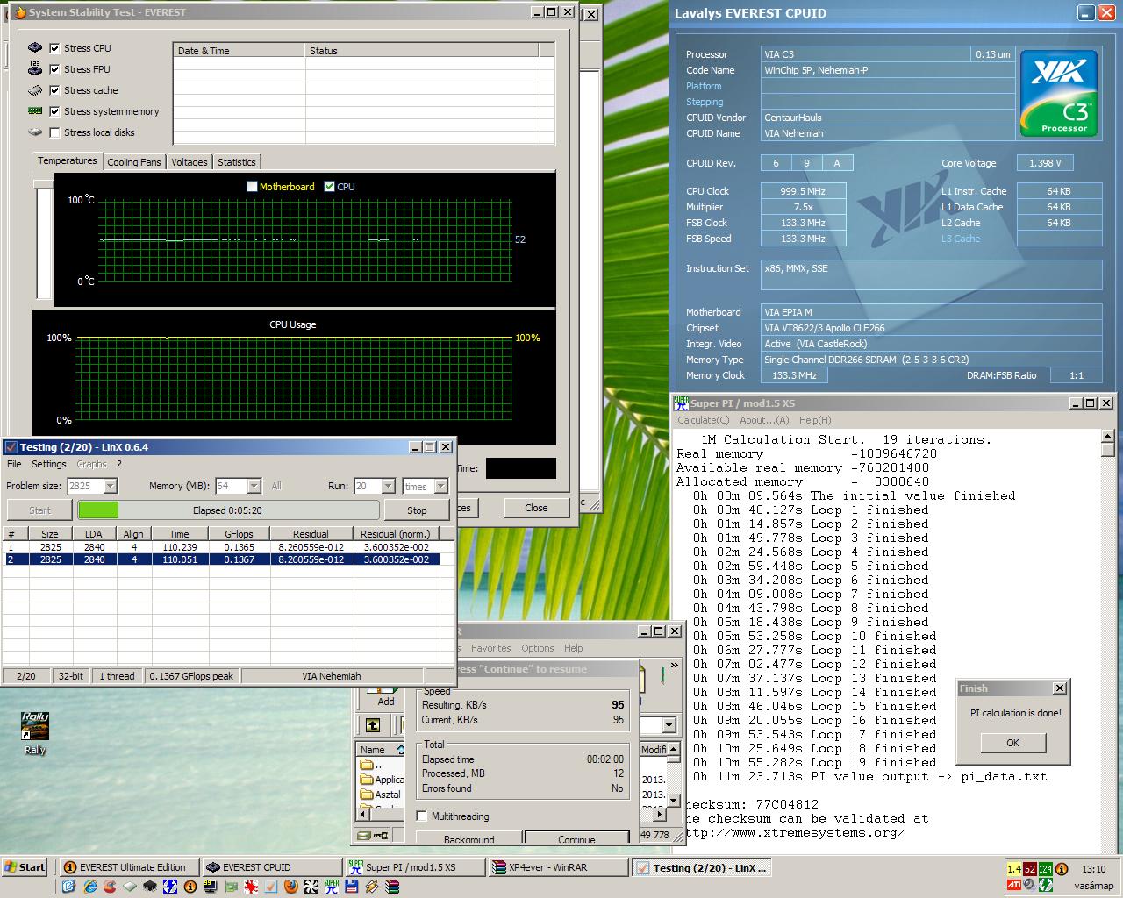1123x898 pixels.
Task: Uncheck the CPU temperature graph checkbox
Action: click(330, 187)
